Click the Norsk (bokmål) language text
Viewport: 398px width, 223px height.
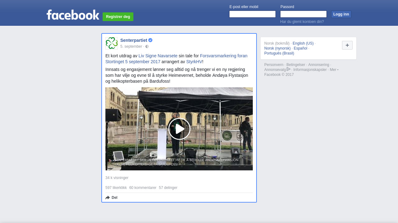tap(277, 43)
